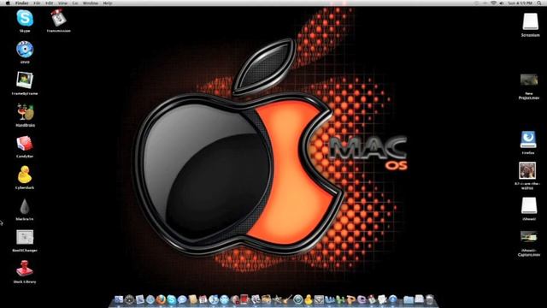Image resolution: width=547 pixels, height=308 pixels.
Task: Open the Edit menu
Action: [x=50, y=3]
